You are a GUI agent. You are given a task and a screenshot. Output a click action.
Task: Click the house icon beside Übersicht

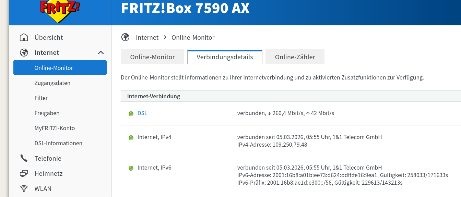click(24, 37)
